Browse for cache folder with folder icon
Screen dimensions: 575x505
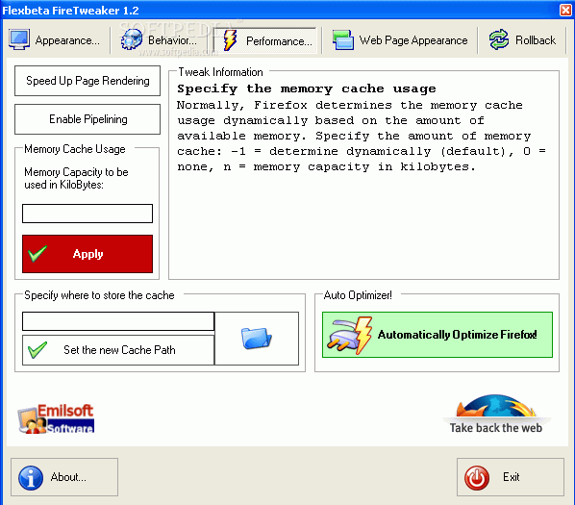pos(257,339)
